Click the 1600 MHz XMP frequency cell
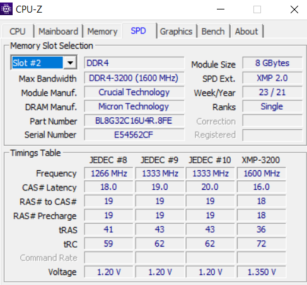Image resolution: width=307 pixels, height=285 pixels. coord(262,173)
